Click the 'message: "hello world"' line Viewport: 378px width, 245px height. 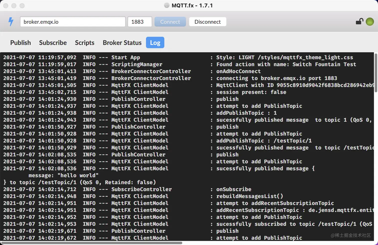[x=63, y=175]
